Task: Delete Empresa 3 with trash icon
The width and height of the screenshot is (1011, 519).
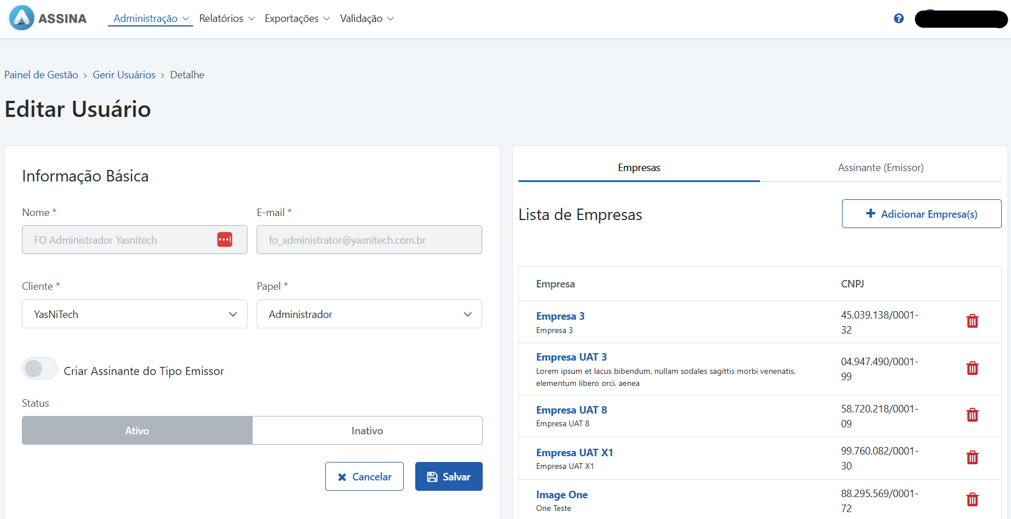Action: 972,321
